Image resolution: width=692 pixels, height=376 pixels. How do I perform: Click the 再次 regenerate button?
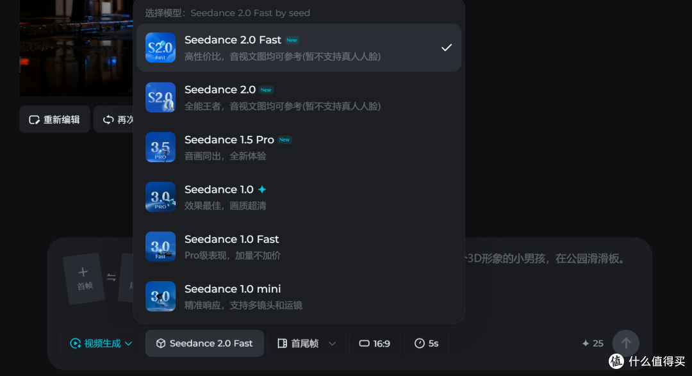113,120
